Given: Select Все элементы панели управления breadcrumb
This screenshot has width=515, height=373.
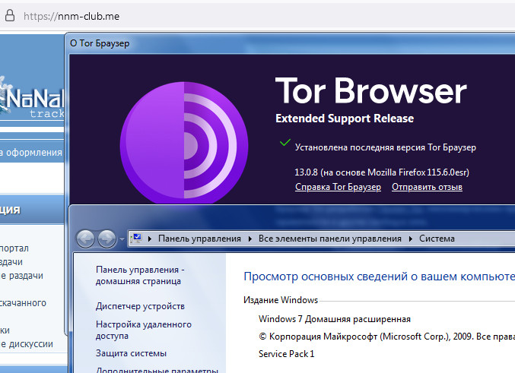Looking at the screenshot, I should [329, 239].
